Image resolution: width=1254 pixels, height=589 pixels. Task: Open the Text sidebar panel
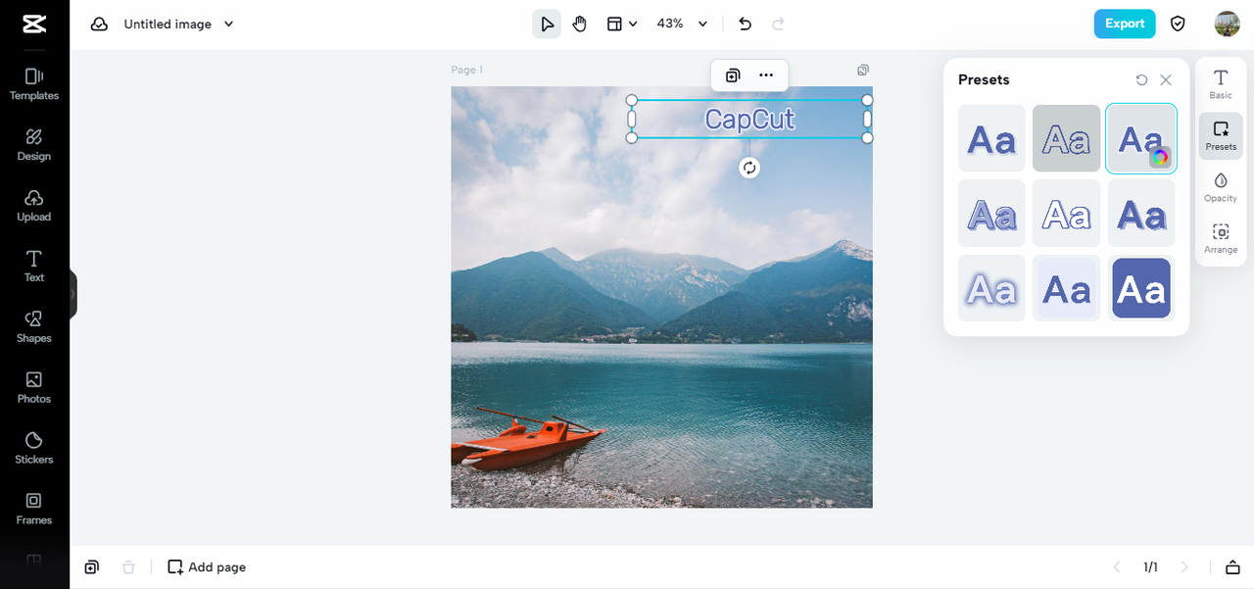(x=34, y=267)
